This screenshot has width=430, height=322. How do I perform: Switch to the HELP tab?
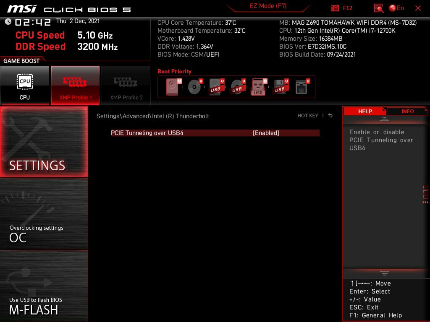click(x=364, y=112)
